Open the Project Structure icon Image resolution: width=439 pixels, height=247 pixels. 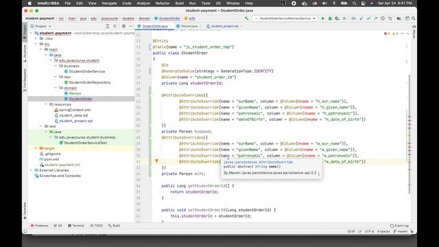tap(399, 19)
